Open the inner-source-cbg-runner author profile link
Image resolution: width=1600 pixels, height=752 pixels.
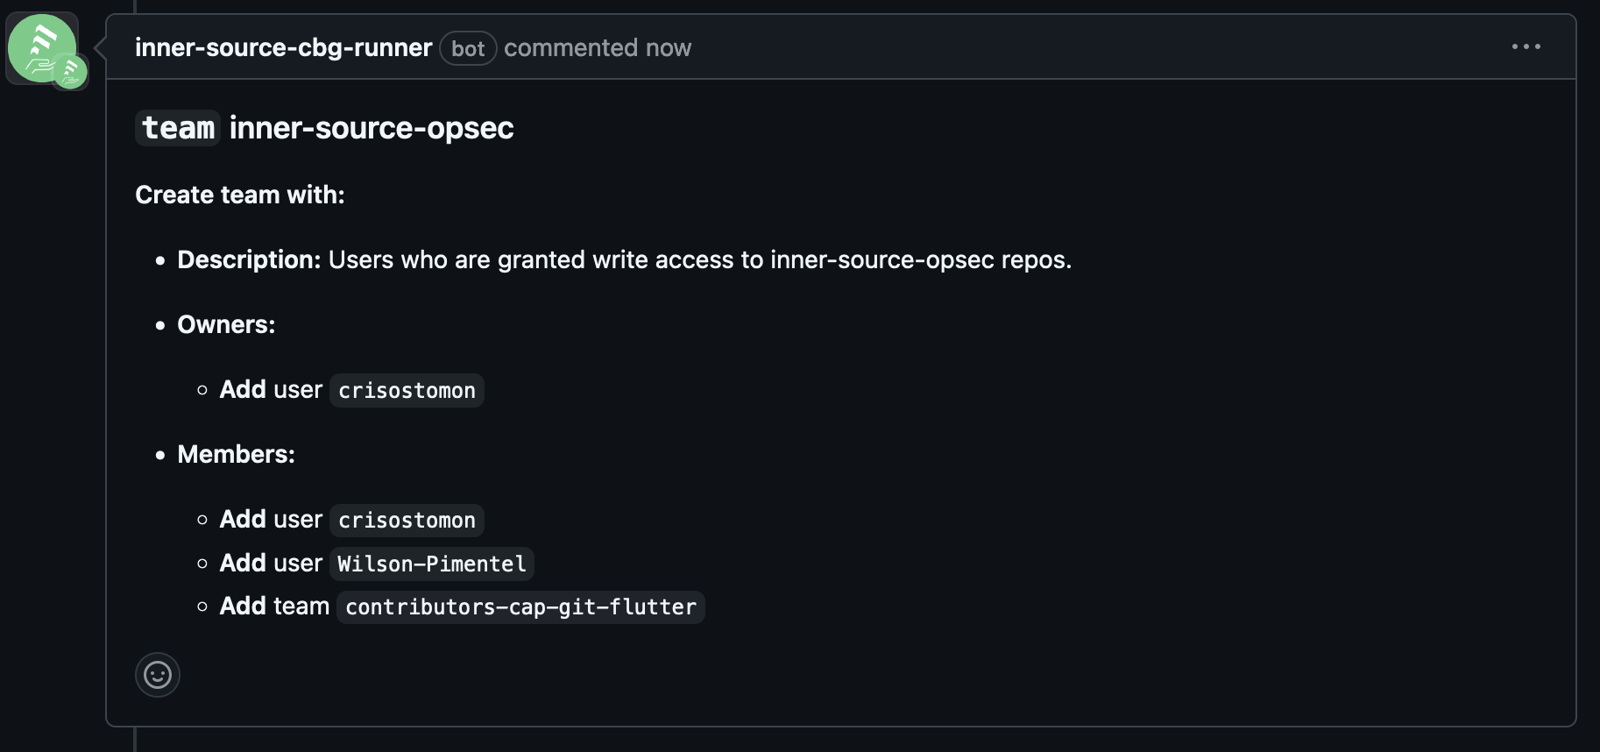283,47
